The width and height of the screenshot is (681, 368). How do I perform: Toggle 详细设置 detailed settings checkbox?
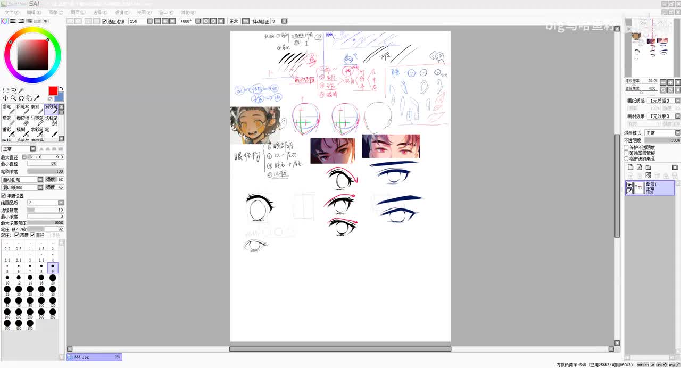click(x=3, y=196)
